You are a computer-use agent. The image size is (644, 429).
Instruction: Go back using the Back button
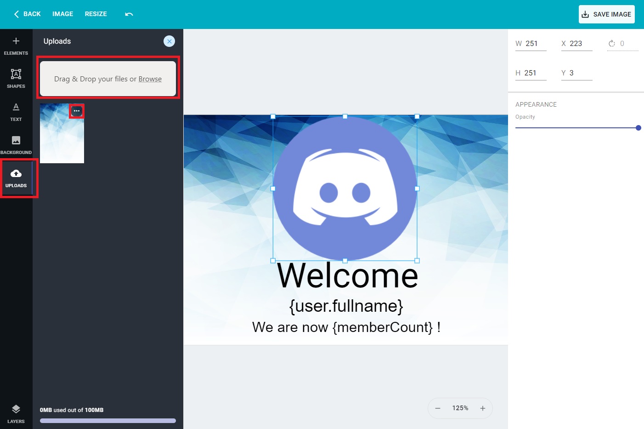coord(28,14)
